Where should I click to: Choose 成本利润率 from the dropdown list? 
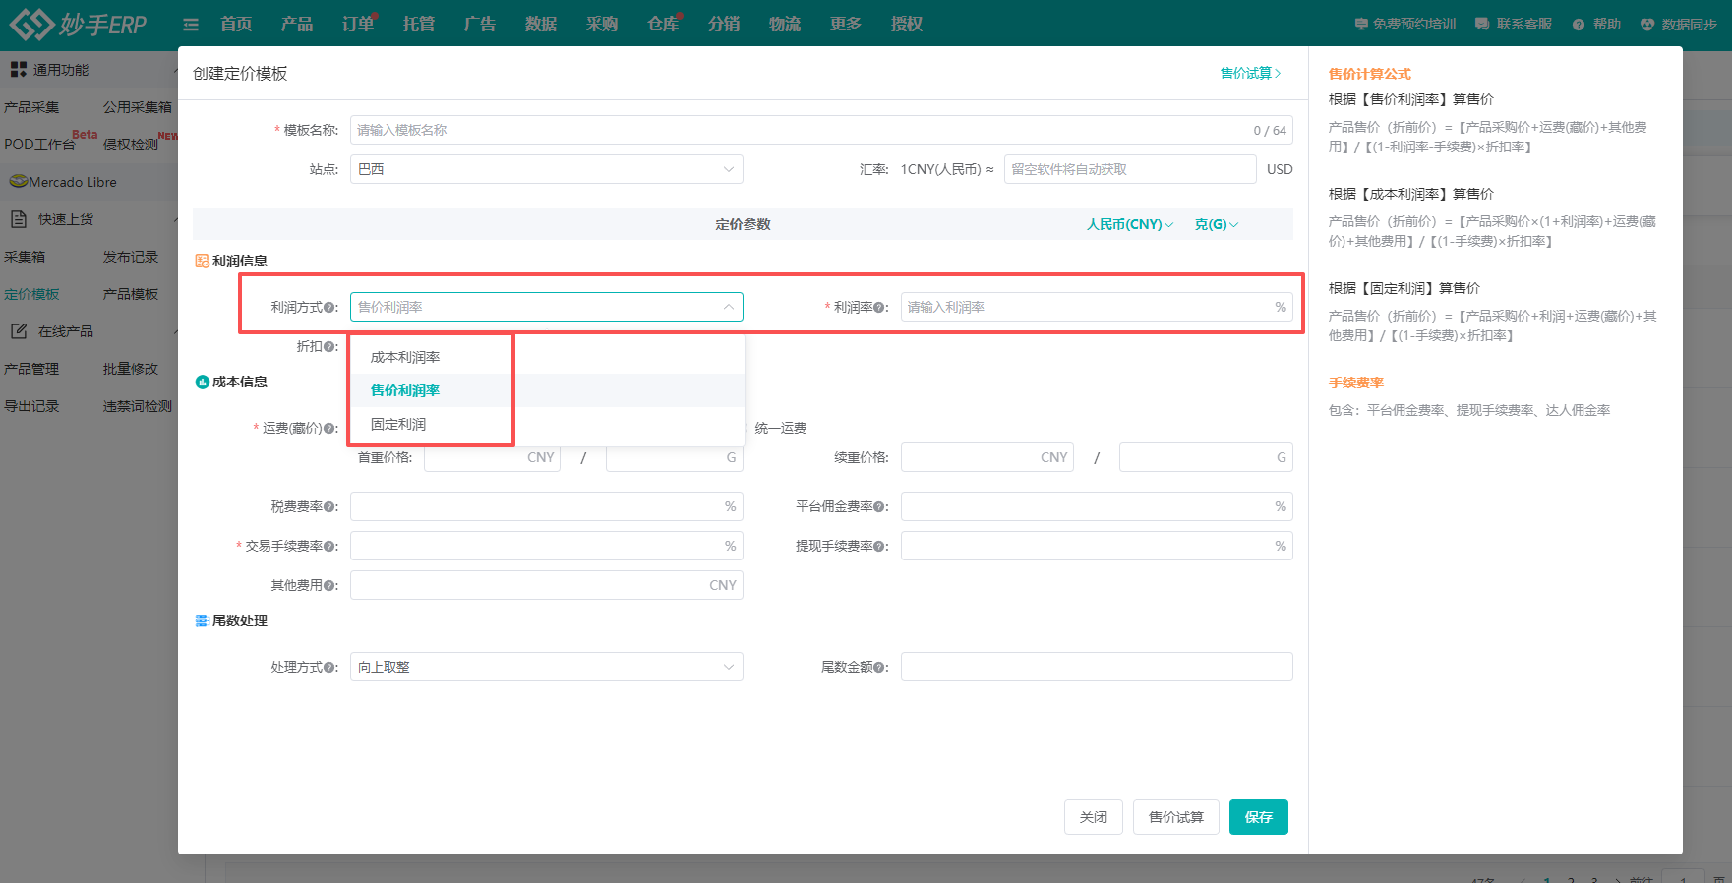point(405,357)
